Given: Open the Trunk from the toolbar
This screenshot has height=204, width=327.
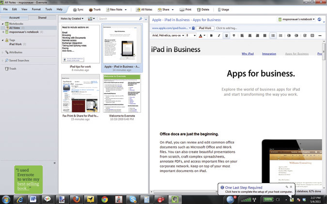Looking at the screenshot, I should 95,10.
